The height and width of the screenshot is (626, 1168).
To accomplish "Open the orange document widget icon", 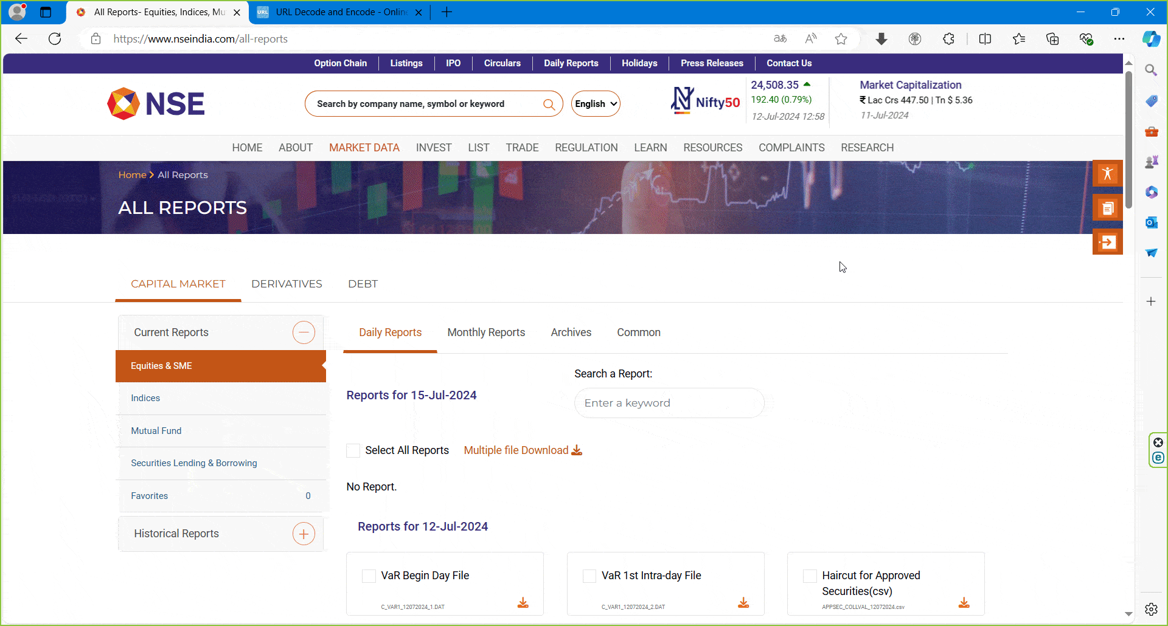I will (1107, 208).
